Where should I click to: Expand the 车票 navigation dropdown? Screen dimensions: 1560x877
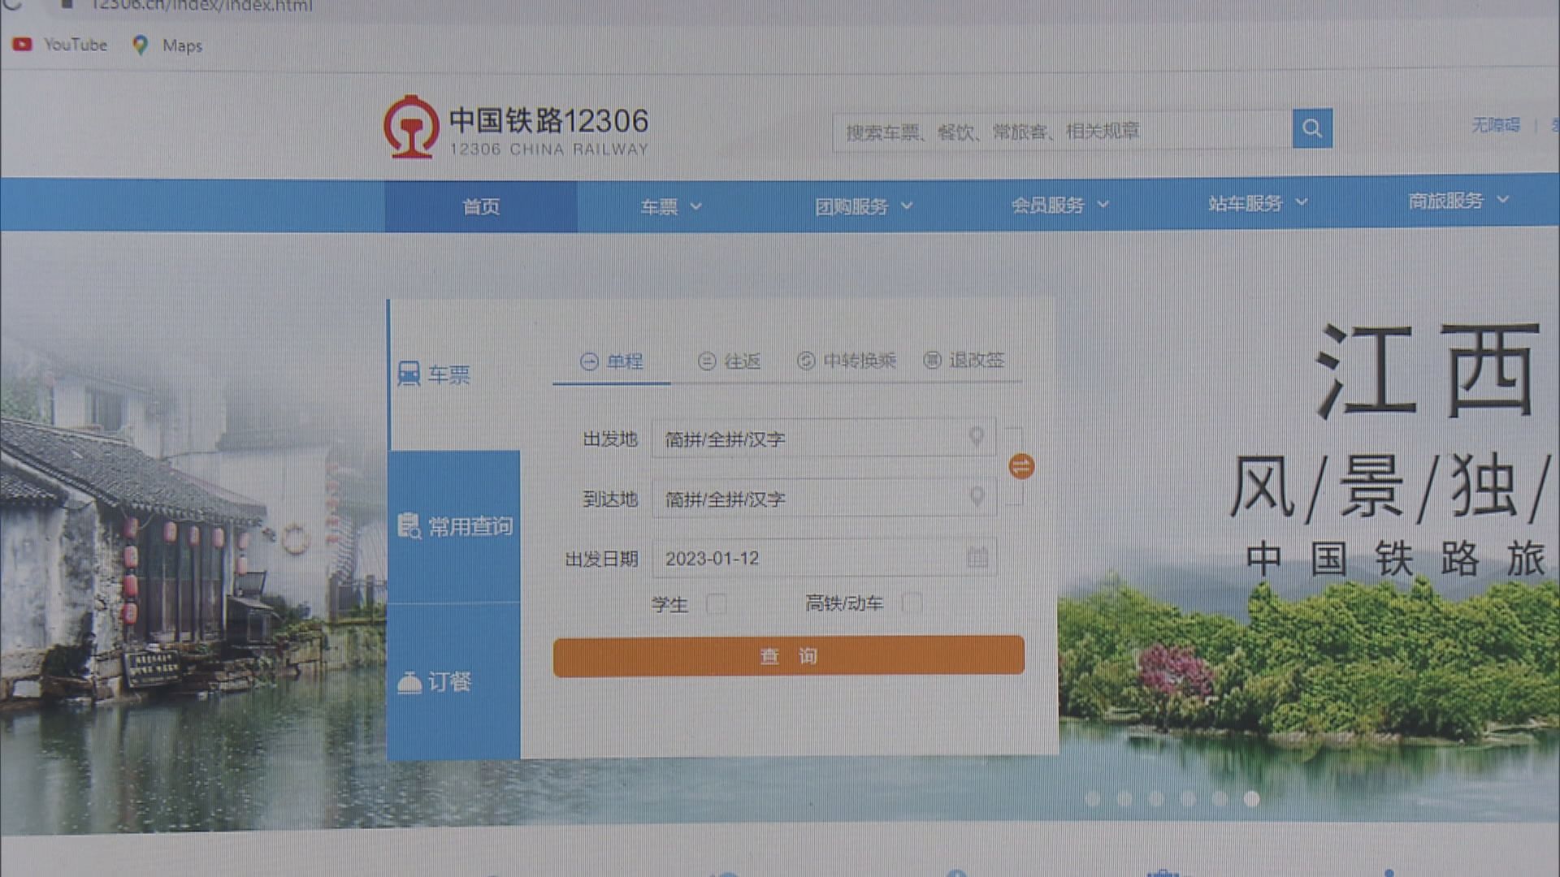[670, 206]
